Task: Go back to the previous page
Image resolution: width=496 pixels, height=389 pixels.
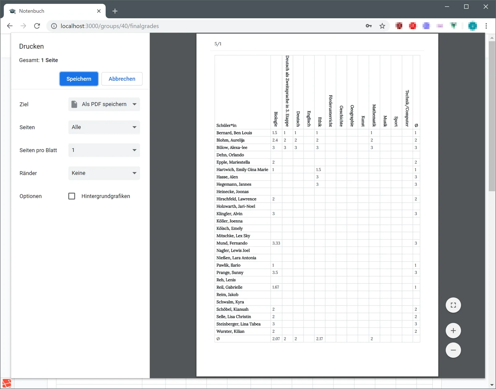Action: coord(10,26)
